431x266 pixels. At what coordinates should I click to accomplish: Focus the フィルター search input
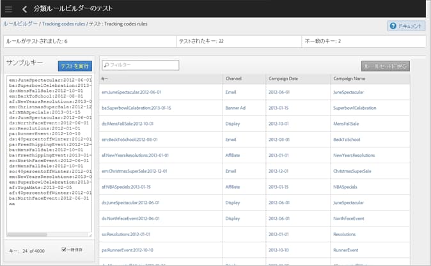click(141, 65)
